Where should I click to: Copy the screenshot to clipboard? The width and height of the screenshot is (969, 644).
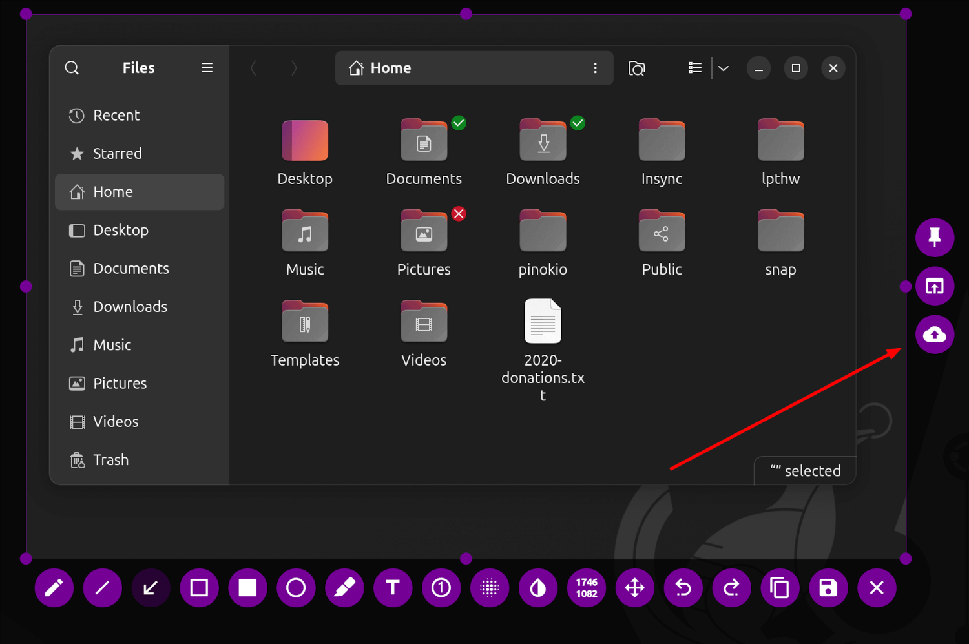(x=780, y=588)
